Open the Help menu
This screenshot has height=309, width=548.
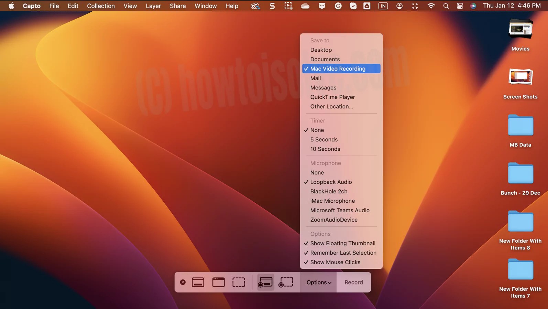coord(232,6)
